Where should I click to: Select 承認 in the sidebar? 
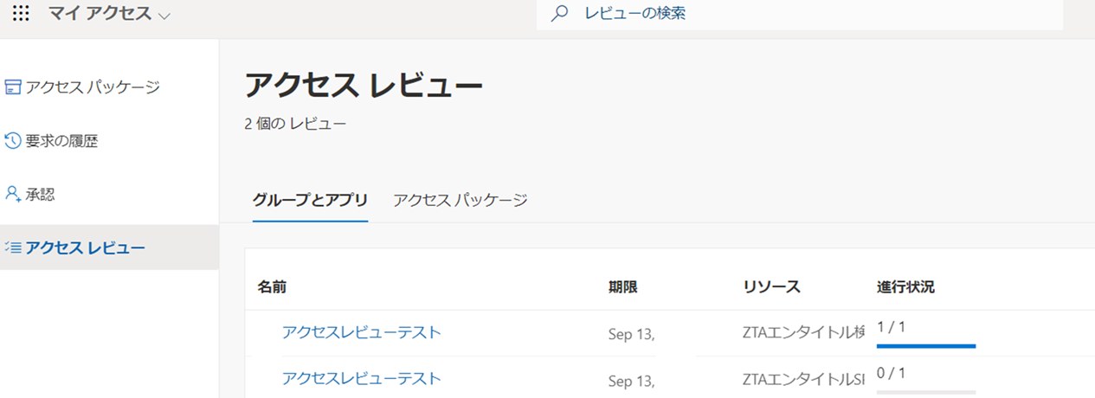pos(40,194)
